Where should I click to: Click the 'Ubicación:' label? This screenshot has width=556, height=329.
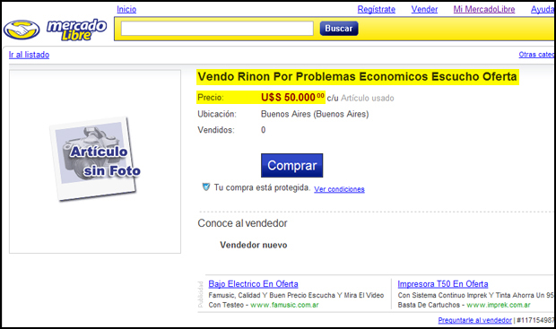[x=217, y=114]
